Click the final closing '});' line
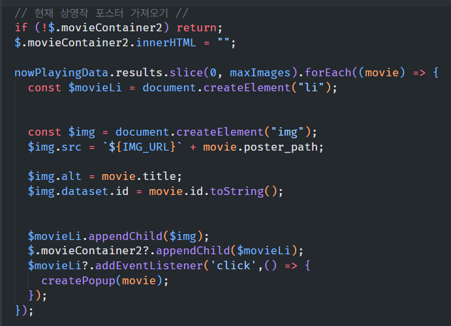Viewport: 451px width, 326px height. click(x=24, y=310)
